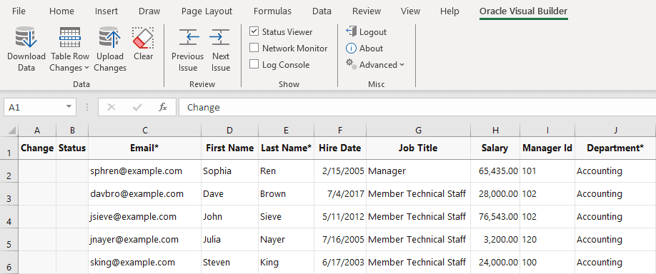Image resolution: width=656 pixels, height=274 pixels.
Task: Click in the formula bar showing Change
Action: point(417,107)
